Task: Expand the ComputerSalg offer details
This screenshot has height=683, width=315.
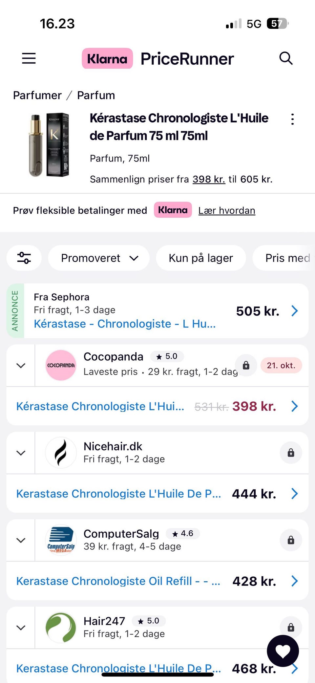Action: click(21, 540)
